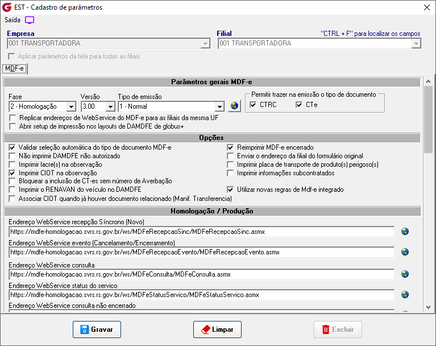Screen dimensions: 436x346
Task: Click the Opções section header
Action: pos(211,138)
